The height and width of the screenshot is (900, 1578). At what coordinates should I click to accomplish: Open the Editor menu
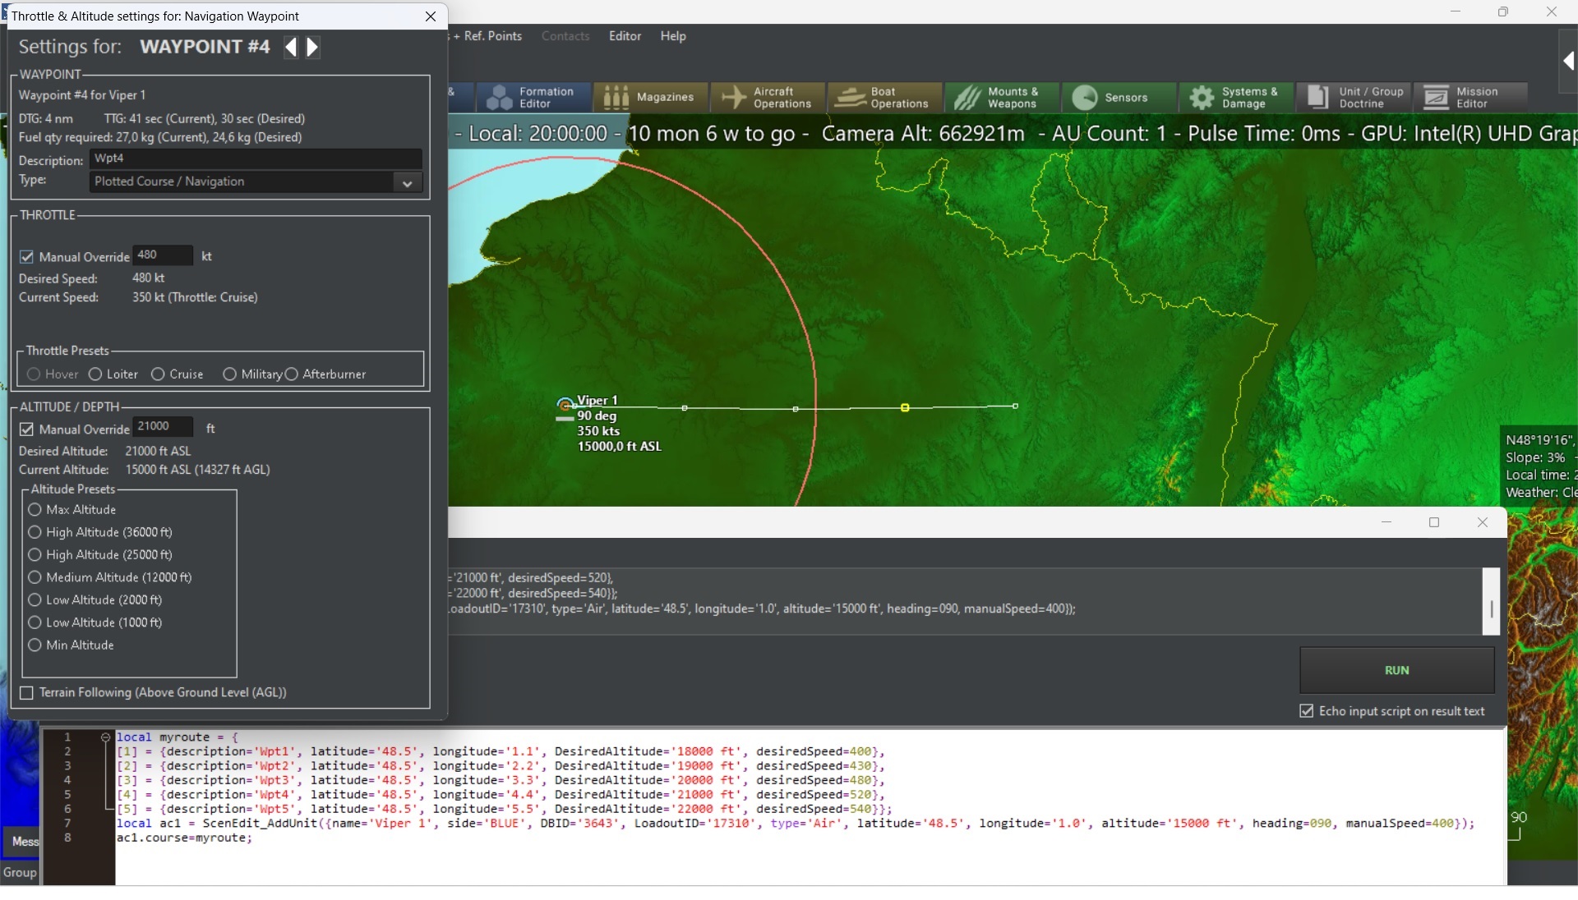coord(625,36)
